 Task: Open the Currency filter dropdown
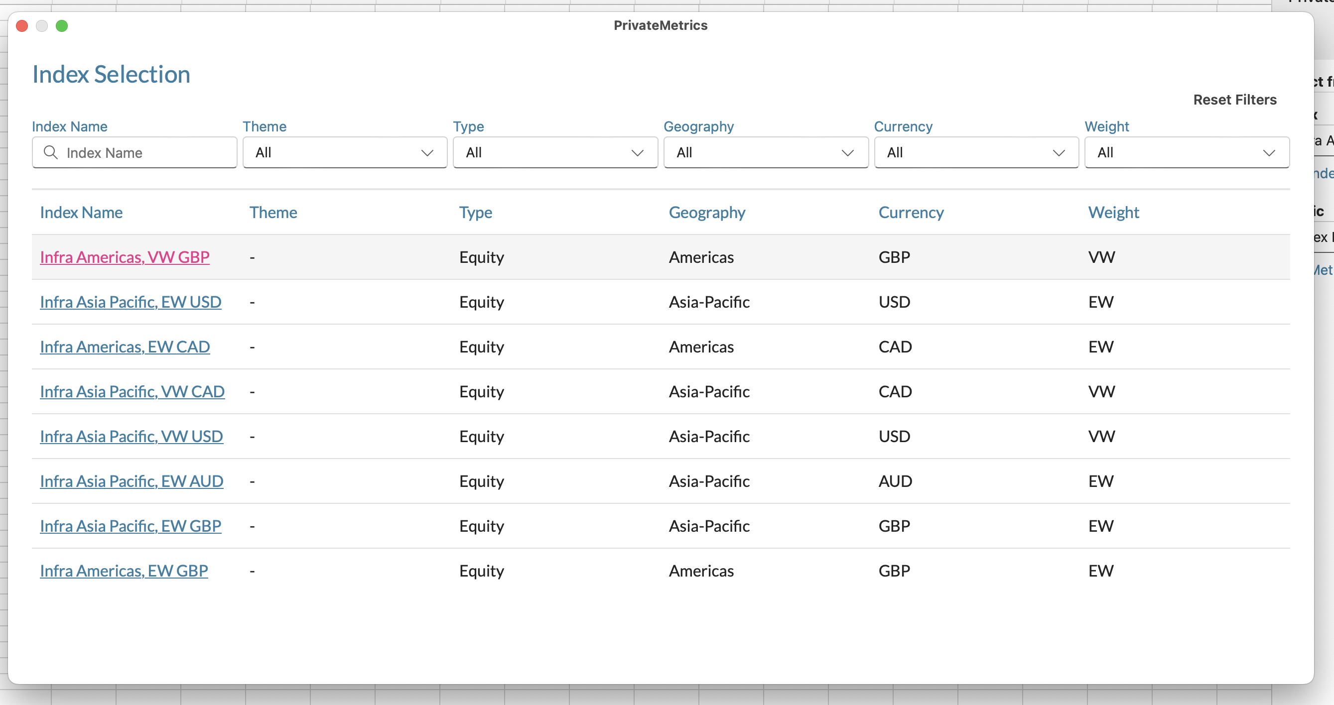point(976,153)
